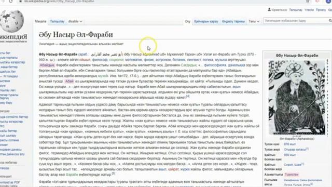Open the ақыл link in second paragraph

point(162,169)
